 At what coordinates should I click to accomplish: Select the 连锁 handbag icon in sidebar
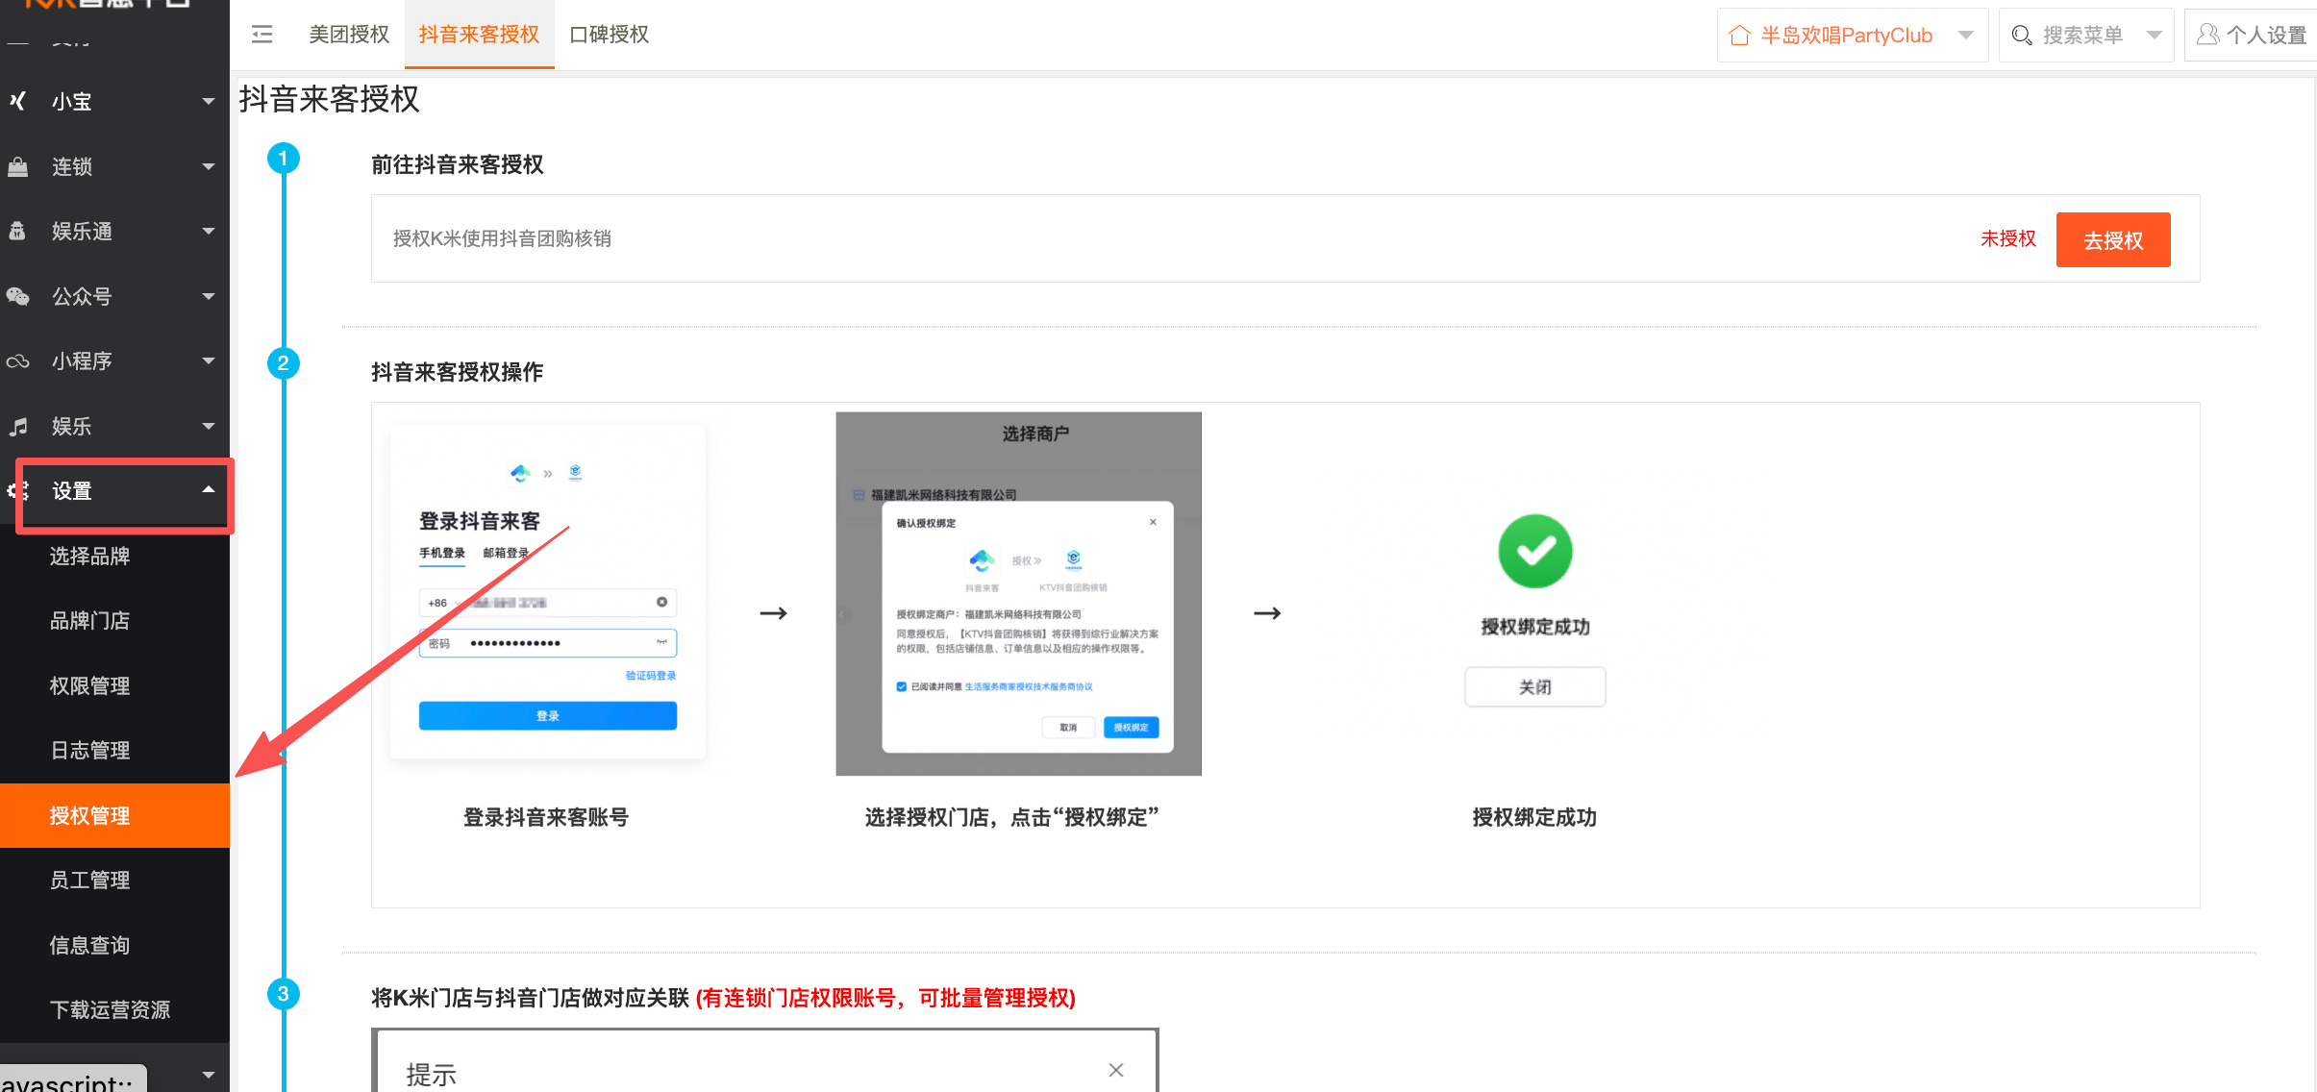point(17,166)
